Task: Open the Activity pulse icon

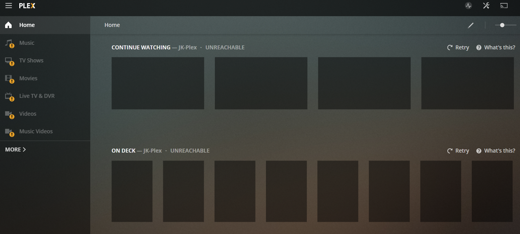Action: [468, 5]
